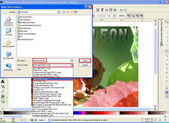Viewport: 169px width, 123px height.
Task: Toggle the width-height lock icon
Action: click(93, 16)
